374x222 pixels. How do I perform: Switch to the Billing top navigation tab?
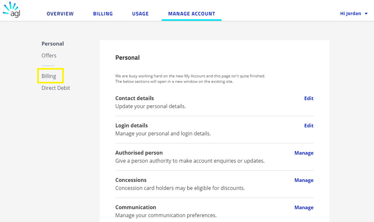(103, 14)
